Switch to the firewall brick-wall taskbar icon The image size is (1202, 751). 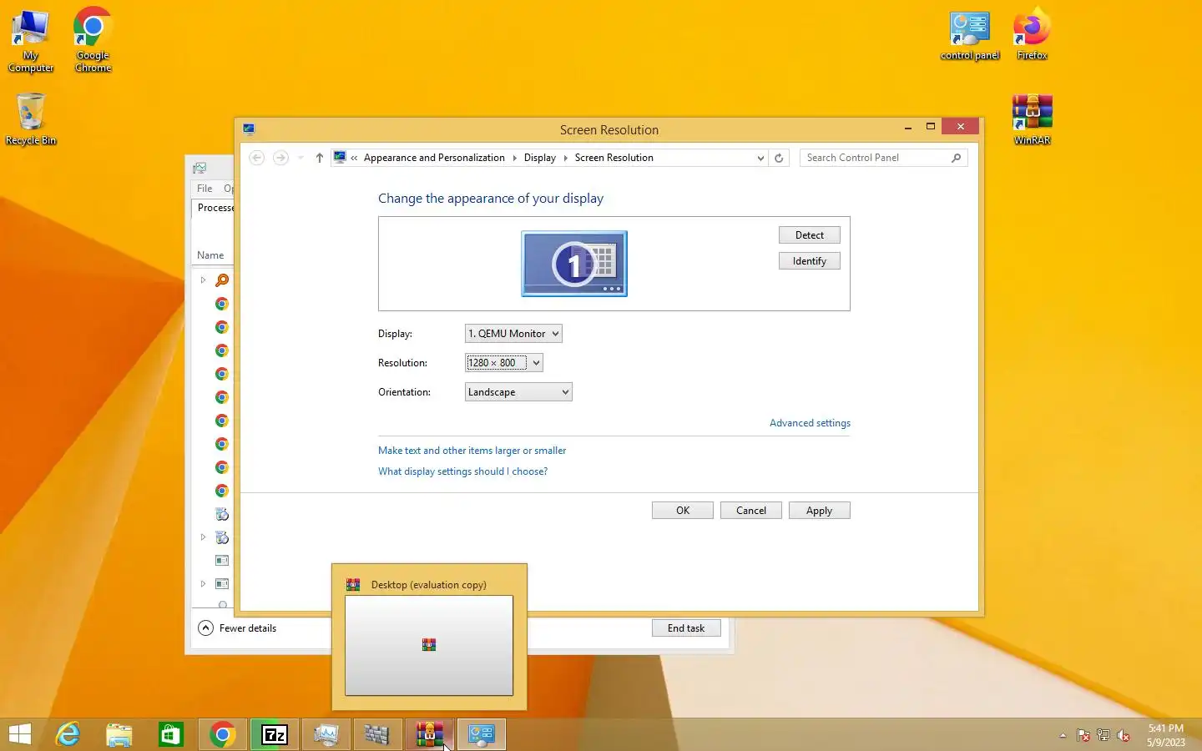point(378,734)
